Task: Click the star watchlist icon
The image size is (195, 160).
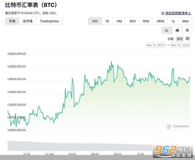Action: click(x=163, y=13)
